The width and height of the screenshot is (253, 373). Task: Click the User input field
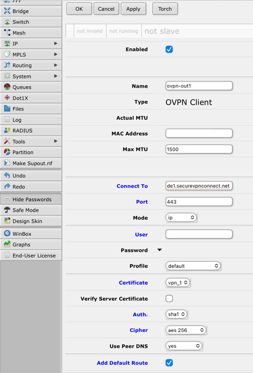tap(199, 234)
